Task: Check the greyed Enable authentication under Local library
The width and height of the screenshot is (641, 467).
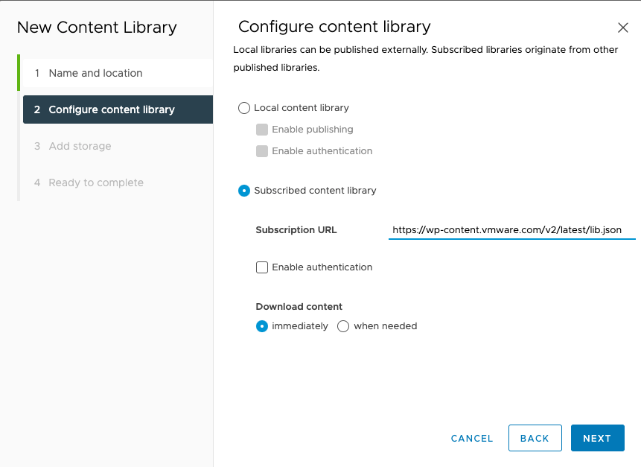Action: [x=262, y=151]
